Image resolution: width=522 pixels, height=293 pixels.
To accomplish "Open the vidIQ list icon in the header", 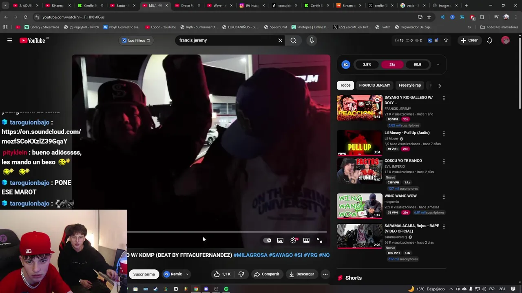I will [436, 40].
